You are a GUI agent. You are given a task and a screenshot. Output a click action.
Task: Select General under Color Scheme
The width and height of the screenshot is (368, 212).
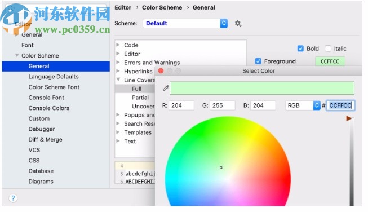click(56, 66)
